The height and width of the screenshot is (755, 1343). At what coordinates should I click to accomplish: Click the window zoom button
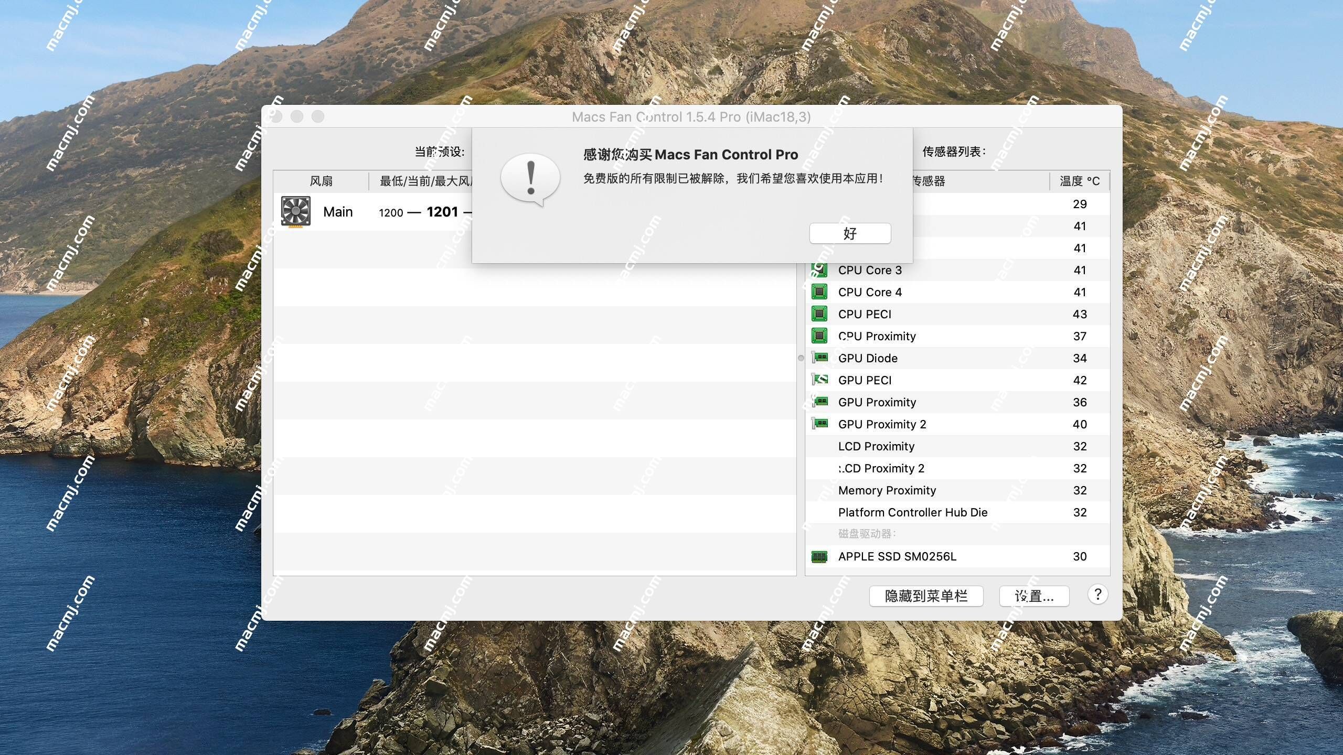pos(318,116)
